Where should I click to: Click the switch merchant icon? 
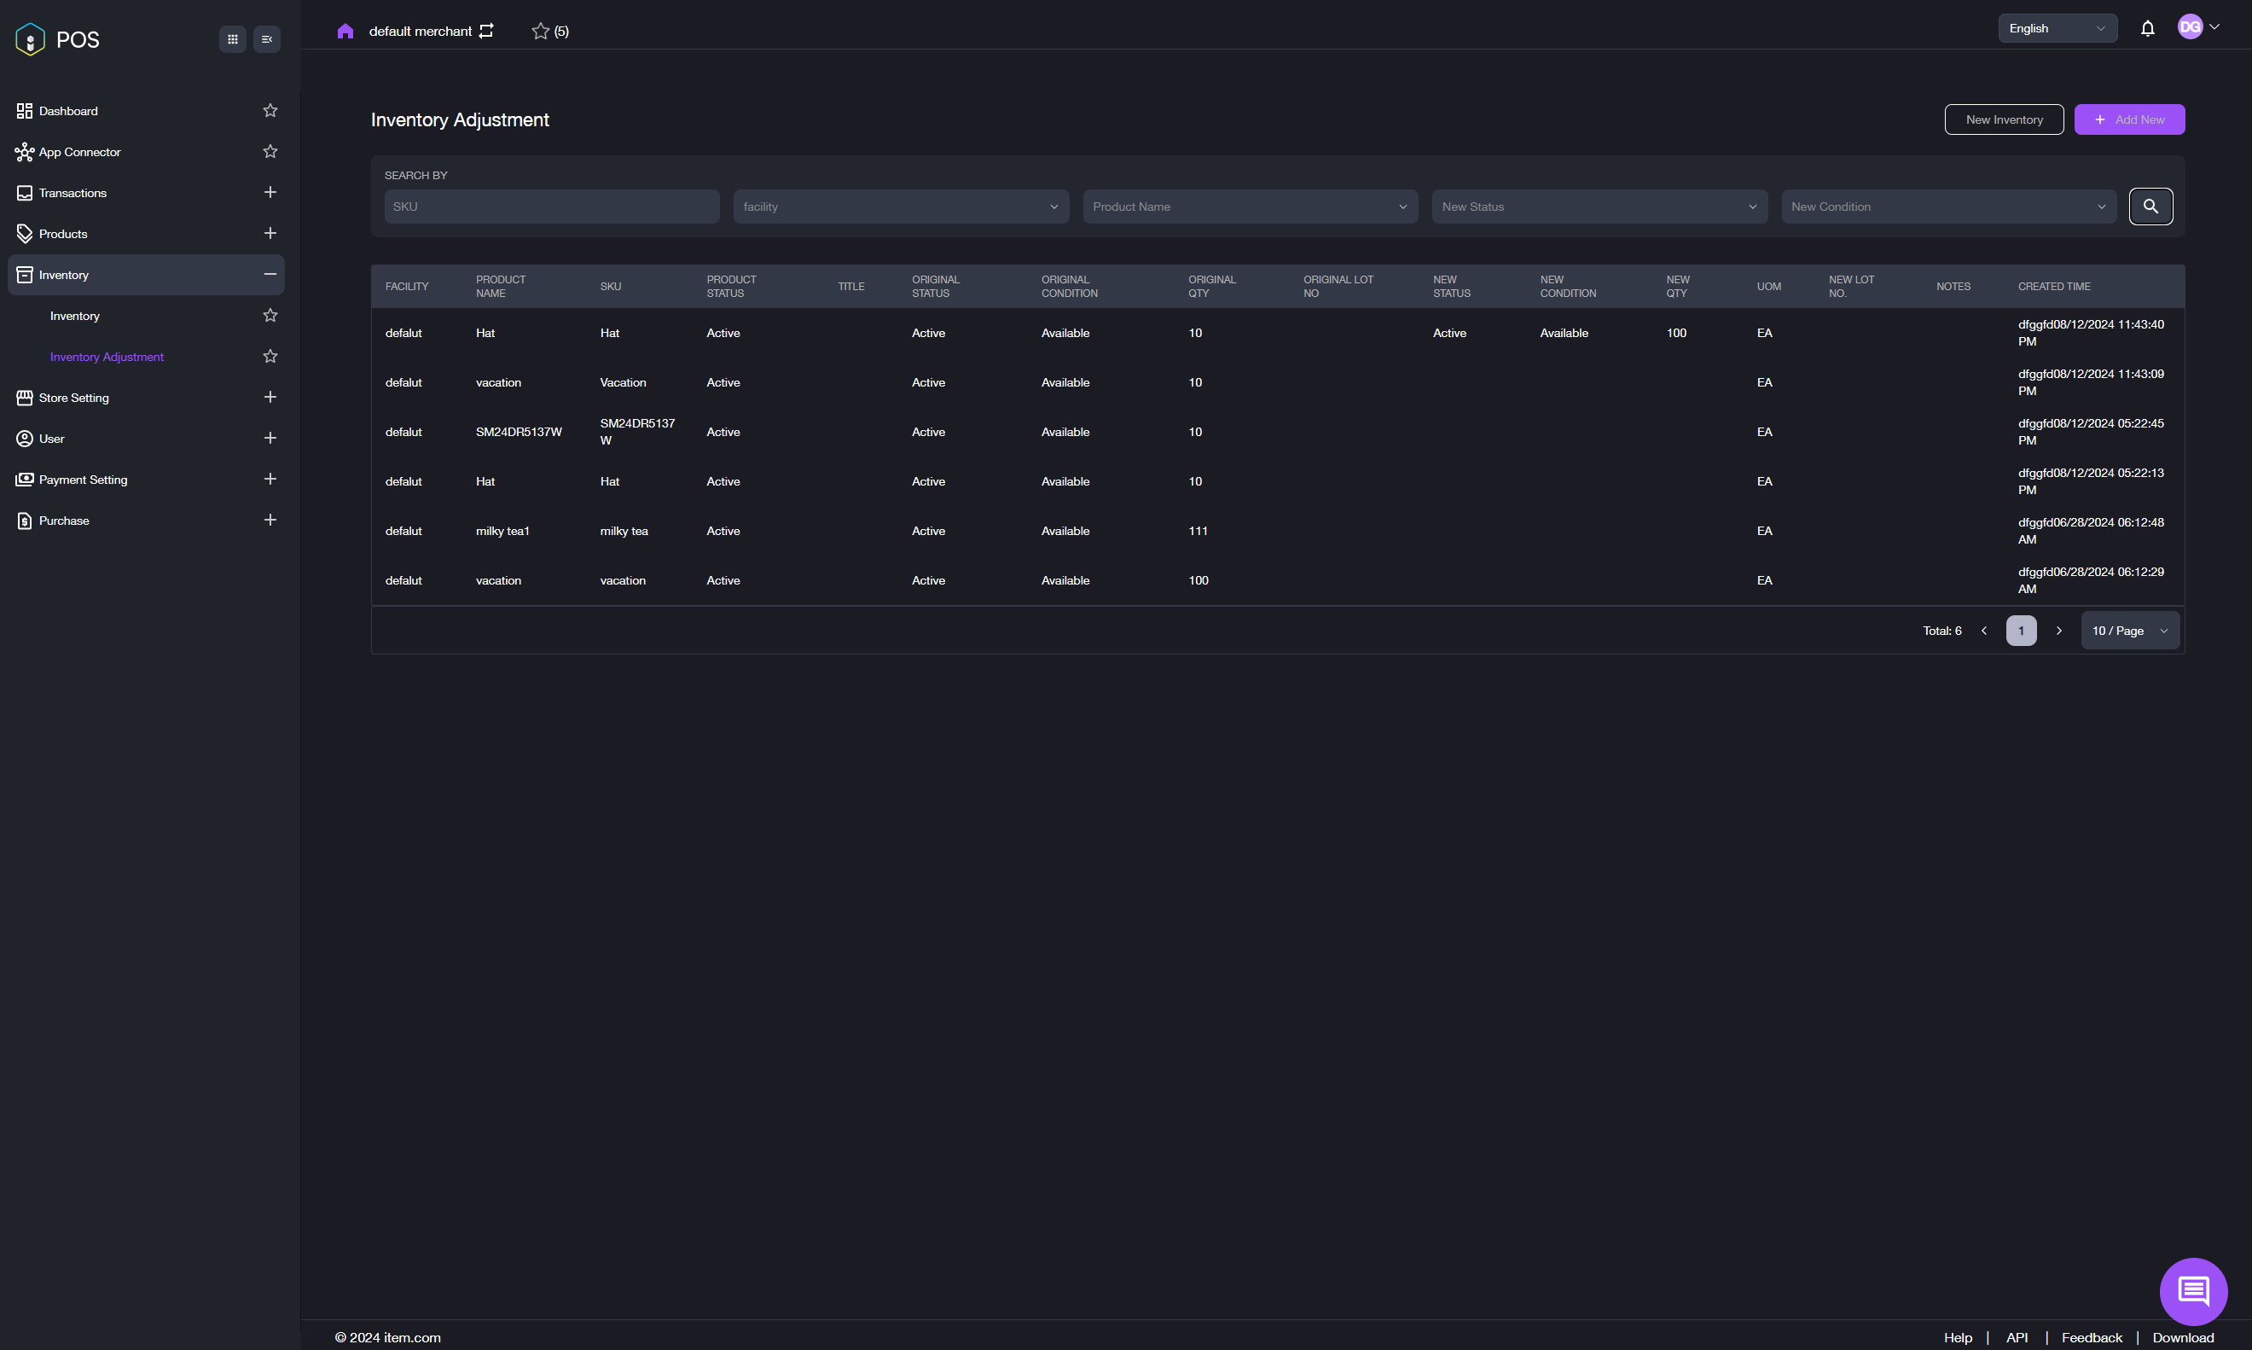point(486,31)
